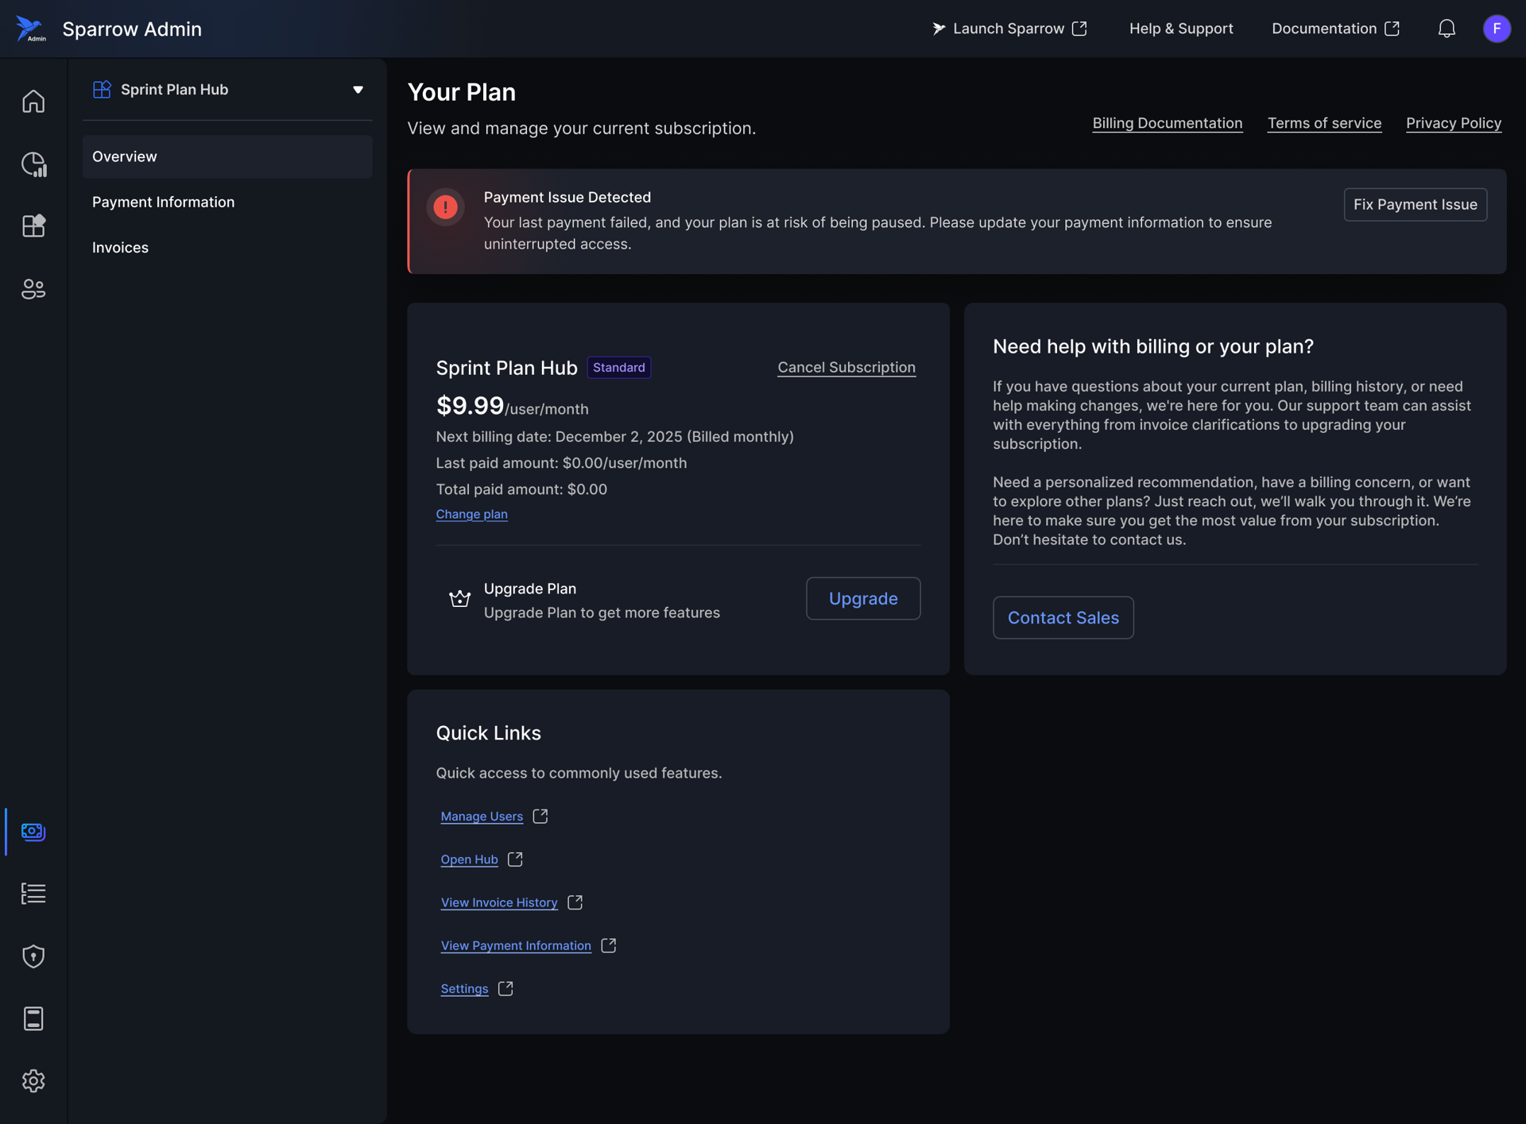Open the hubs grid sidebar icon

tap(33, 226)
